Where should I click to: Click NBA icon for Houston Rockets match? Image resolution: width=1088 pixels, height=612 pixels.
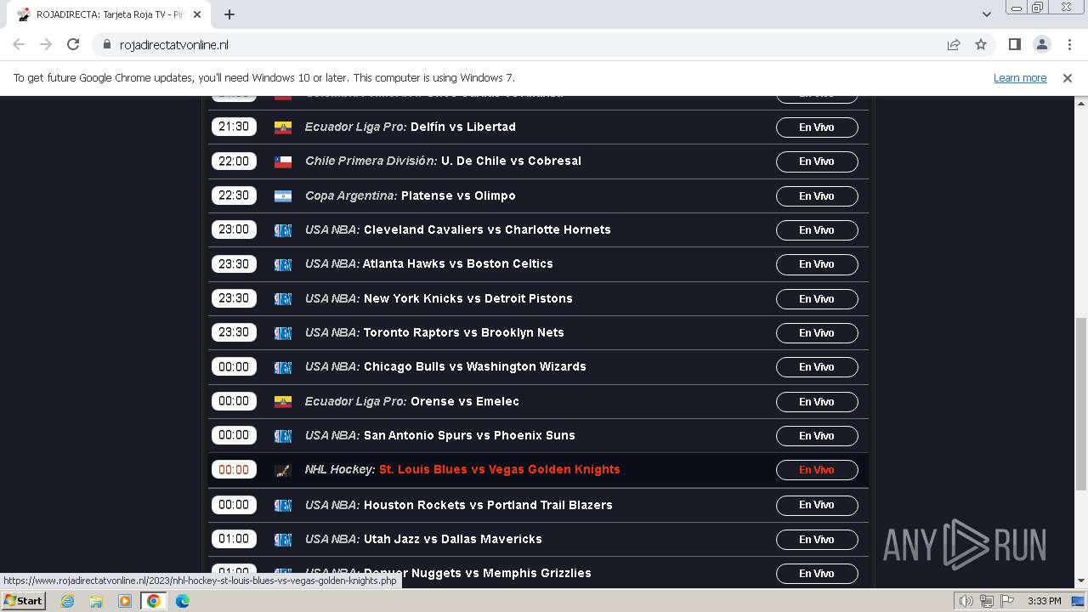(x=283, y=505)
